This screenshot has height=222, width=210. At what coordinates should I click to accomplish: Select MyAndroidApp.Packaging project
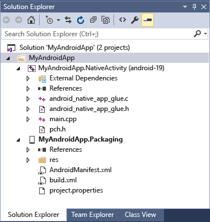click(81, 139)
